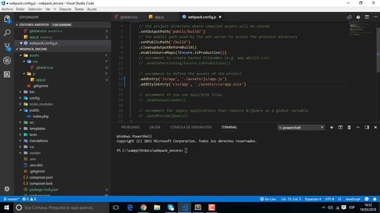Click the Go Live status bar button
Image resolution: width=380 pixels, height=213 pixels.
(x=268, y=199)
